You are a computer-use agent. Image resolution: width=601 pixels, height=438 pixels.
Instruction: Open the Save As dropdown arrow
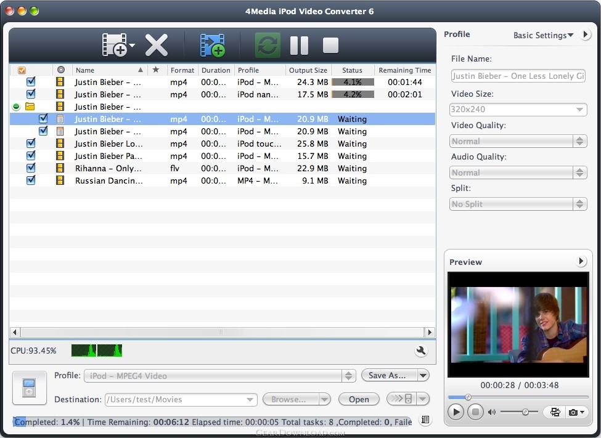(423, 376)
